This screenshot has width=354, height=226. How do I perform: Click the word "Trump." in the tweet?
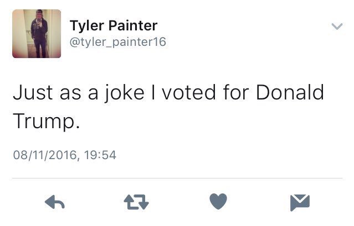47,119
